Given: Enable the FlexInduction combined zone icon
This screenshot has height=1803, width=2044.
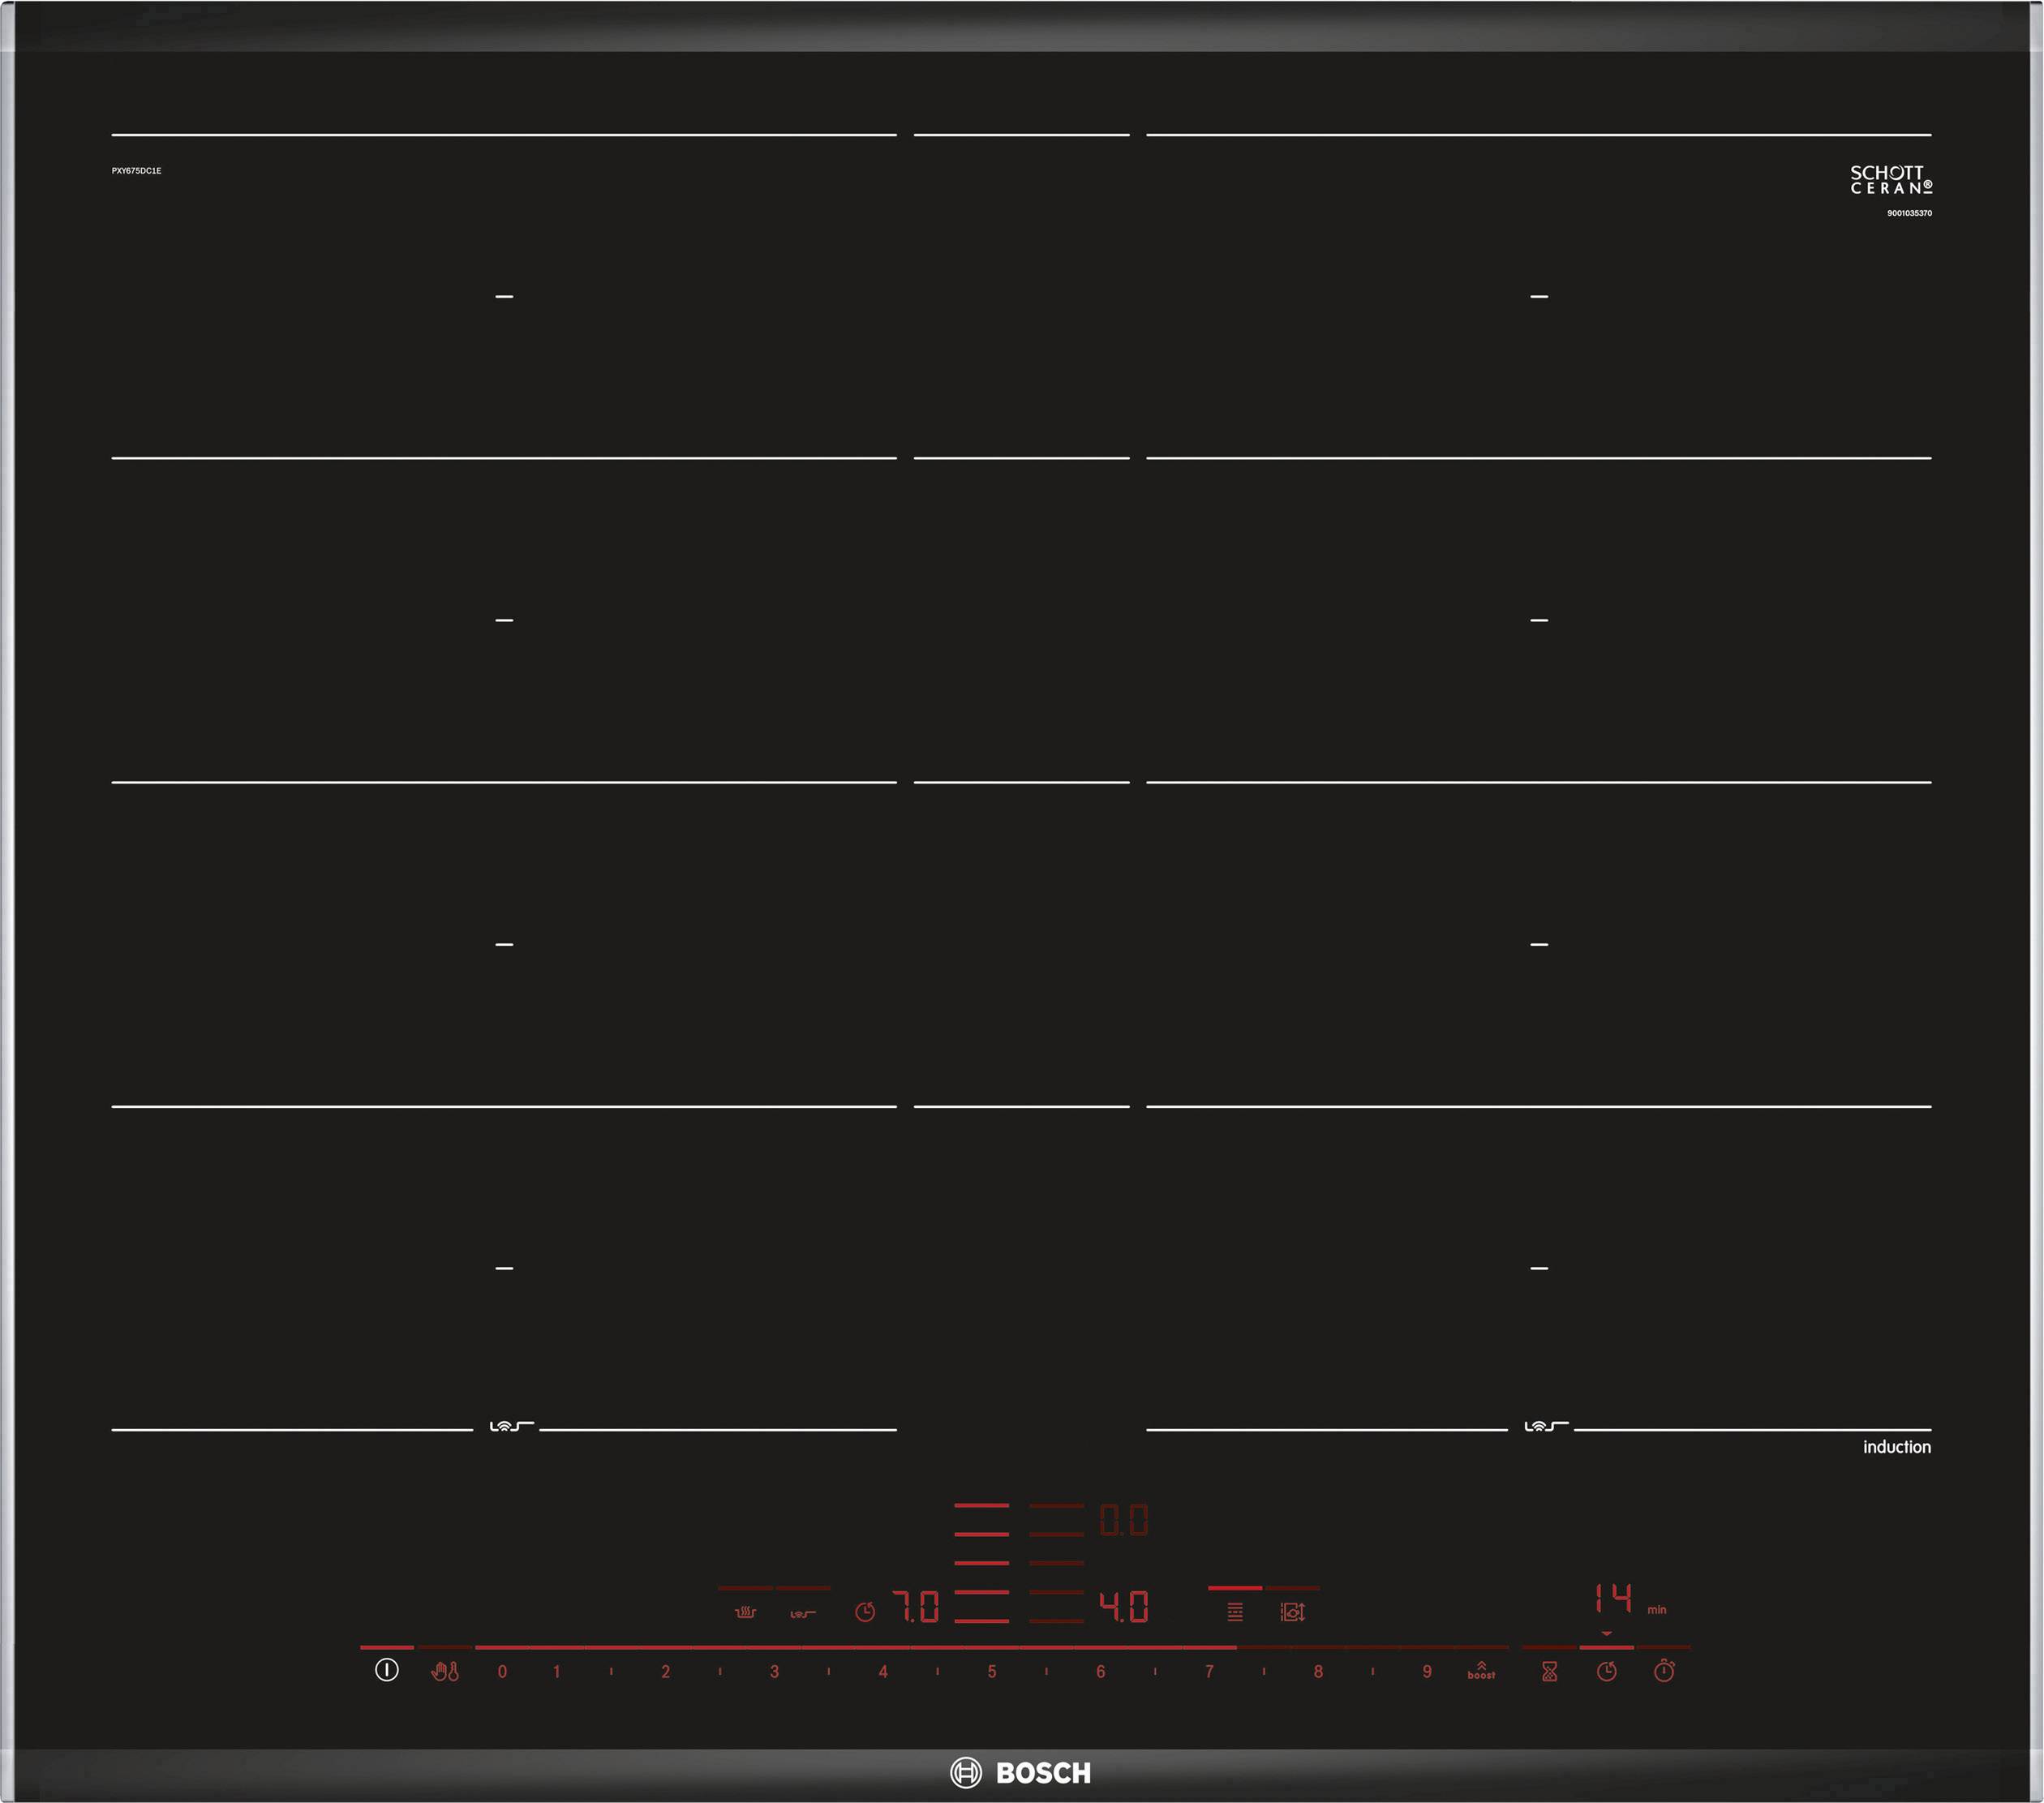Looking at the screenshot, I should pyautogui.click(x=1235, y=1612).
